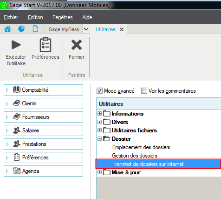Expand the Informations folder
The image size is (221, 199).
click(99, 114)
